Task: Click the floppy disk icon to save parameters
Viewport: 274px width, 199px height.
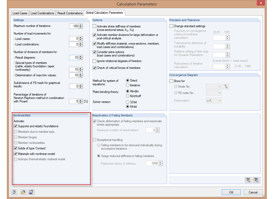Action: 31,192
